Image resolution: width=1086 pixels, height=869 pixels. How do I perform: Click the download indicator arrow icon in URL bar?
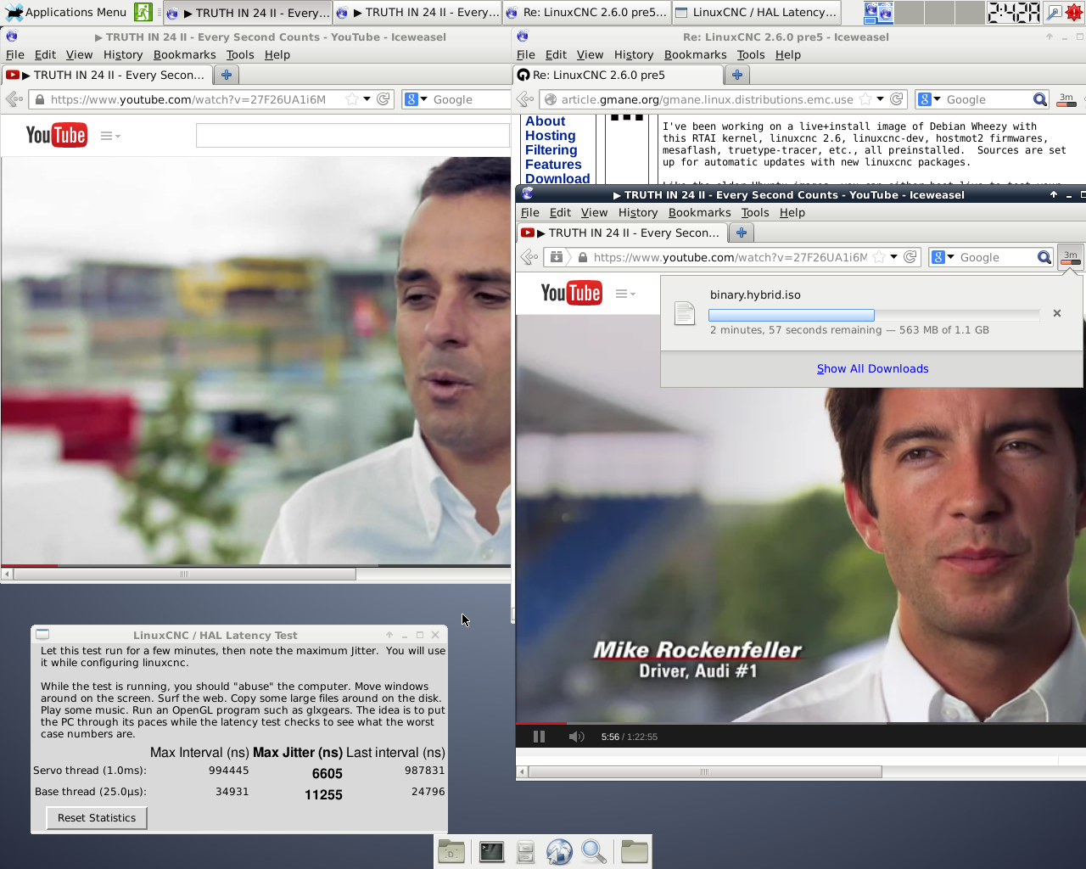(x=557, y=257)
